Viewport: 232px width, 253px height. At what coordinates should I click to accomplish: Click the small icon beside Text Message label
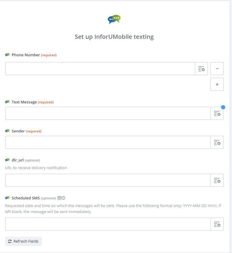click(7, 102)
